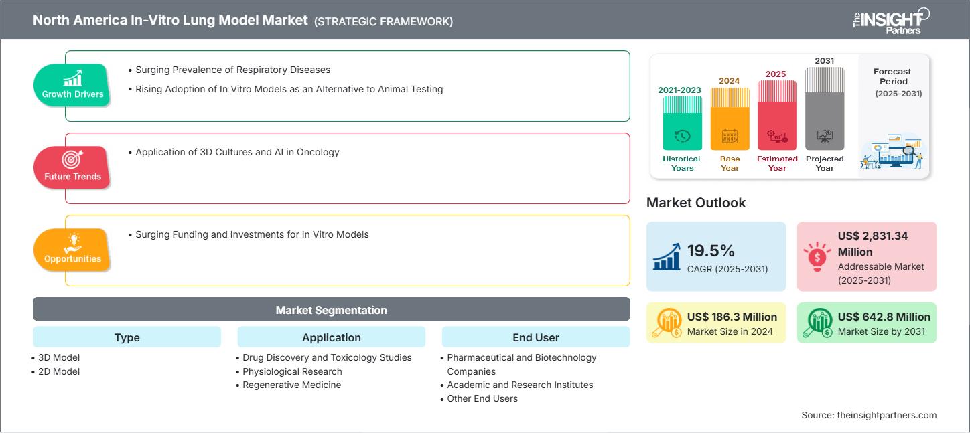
Task: Open the Type segment header
Action: click(127, 337)
